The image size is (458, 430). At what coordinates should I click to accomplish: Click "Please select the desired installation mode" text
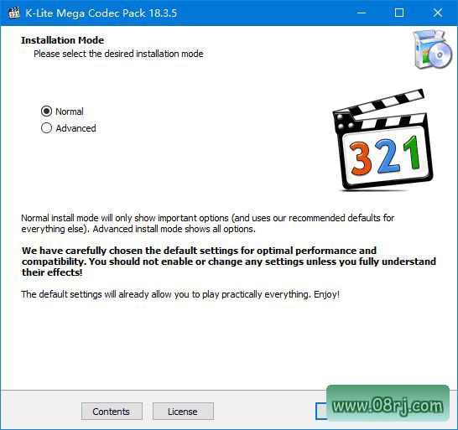[x=118, y=54]
